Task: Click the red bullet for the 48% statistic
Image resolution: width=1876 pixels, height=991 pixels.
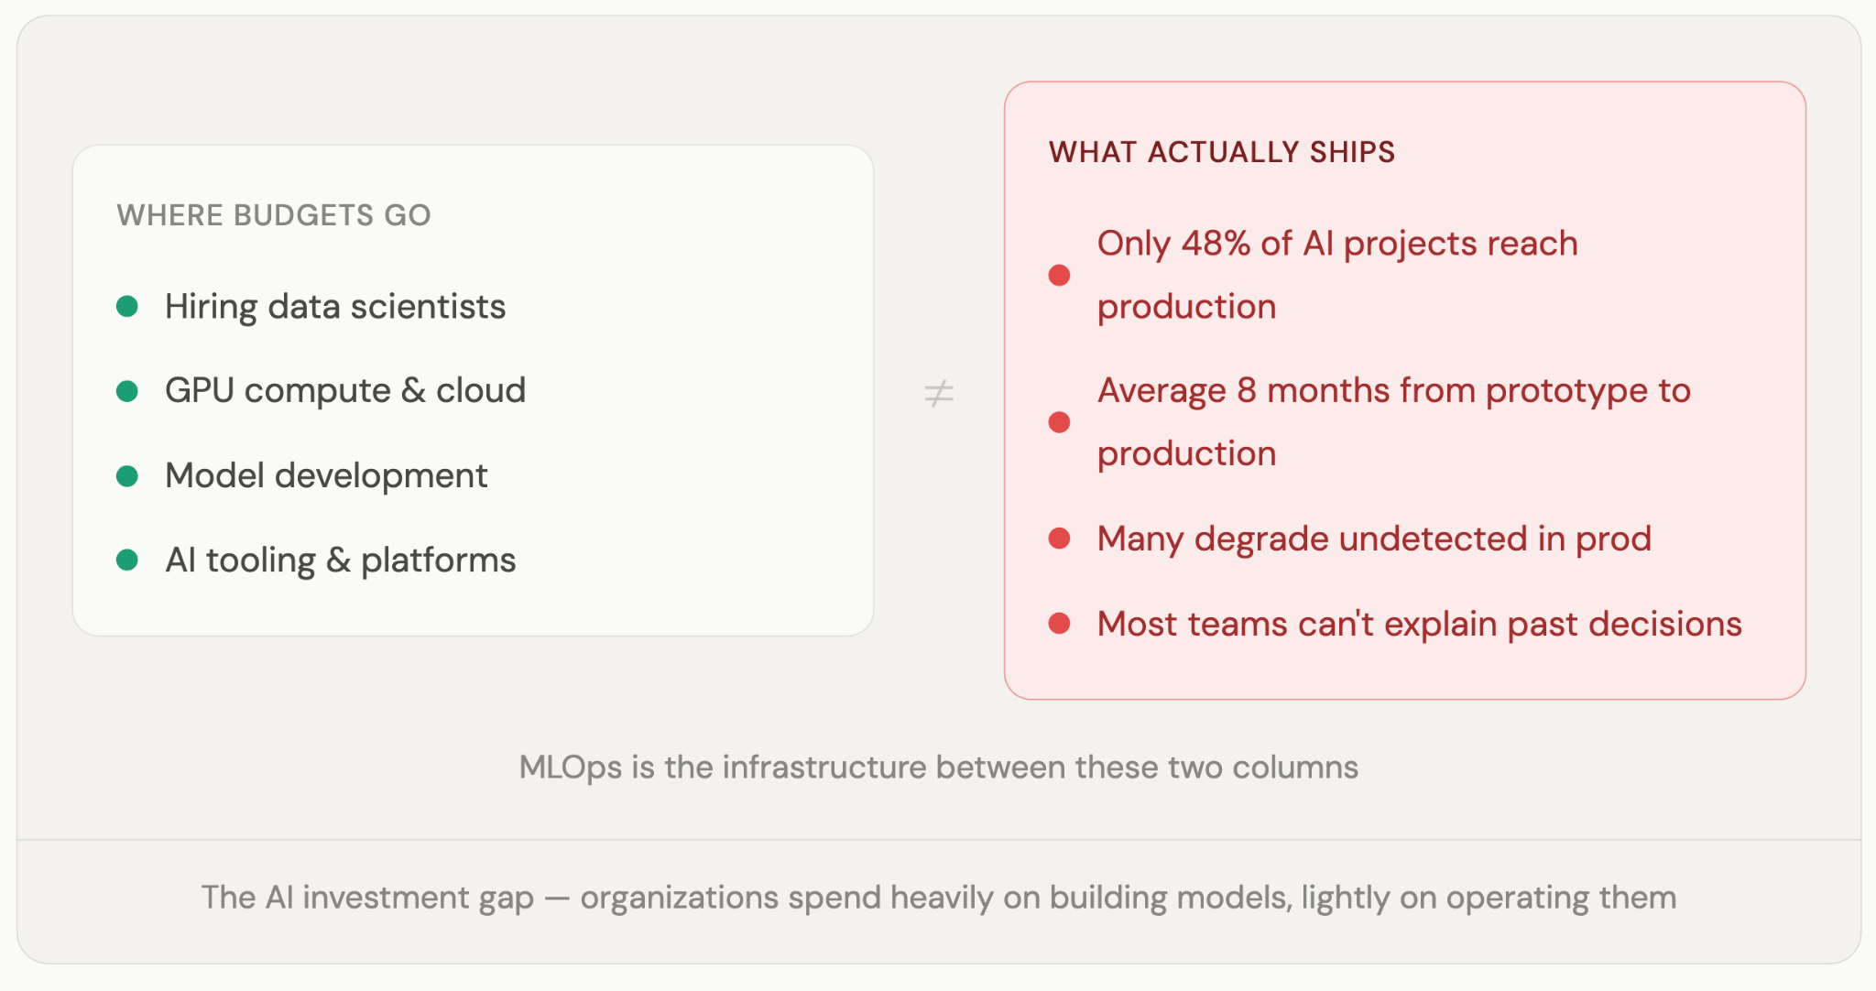Action: coord(1059,275)
